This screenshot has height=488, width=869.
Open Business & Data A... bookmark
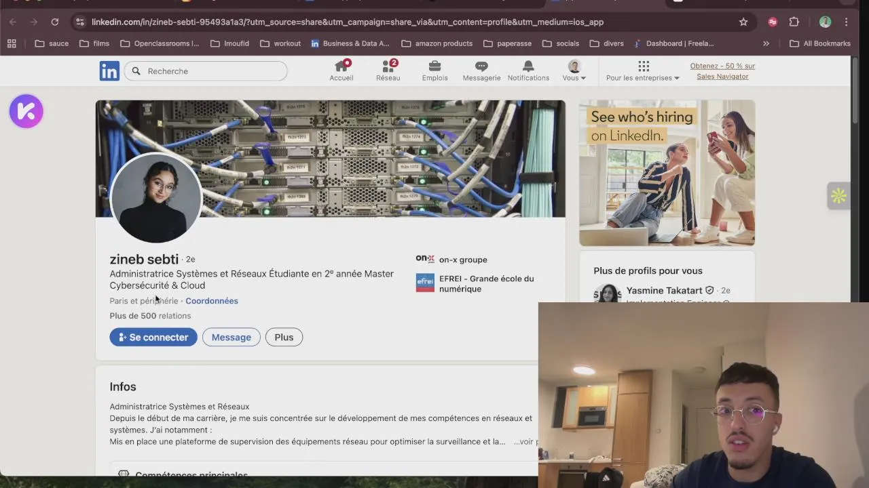[x=350, y=43]
